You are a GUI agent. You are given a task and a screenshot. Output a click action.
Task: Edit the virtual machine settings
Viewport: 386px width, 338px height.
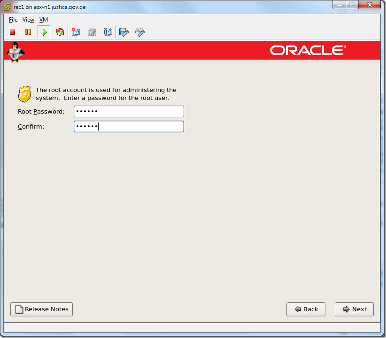coord(124,32)
